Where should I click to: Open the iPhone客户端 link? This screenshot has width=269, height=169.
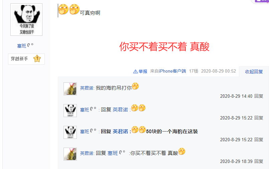point(172,71)
